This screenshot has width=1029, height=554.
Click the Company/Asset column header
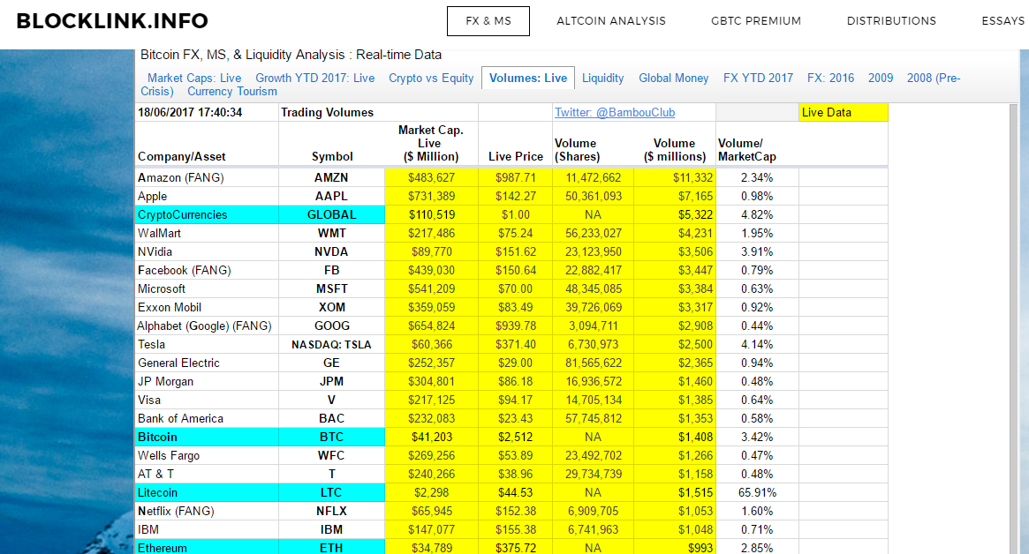(181, 157)
